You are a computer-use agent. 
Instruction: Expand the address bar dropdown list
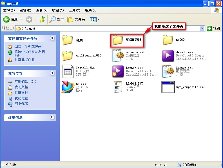[x=202, y=29]
